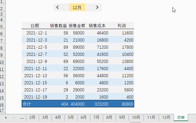Click sales cost 46400
The image size is (196, 123).
point(102,33)
